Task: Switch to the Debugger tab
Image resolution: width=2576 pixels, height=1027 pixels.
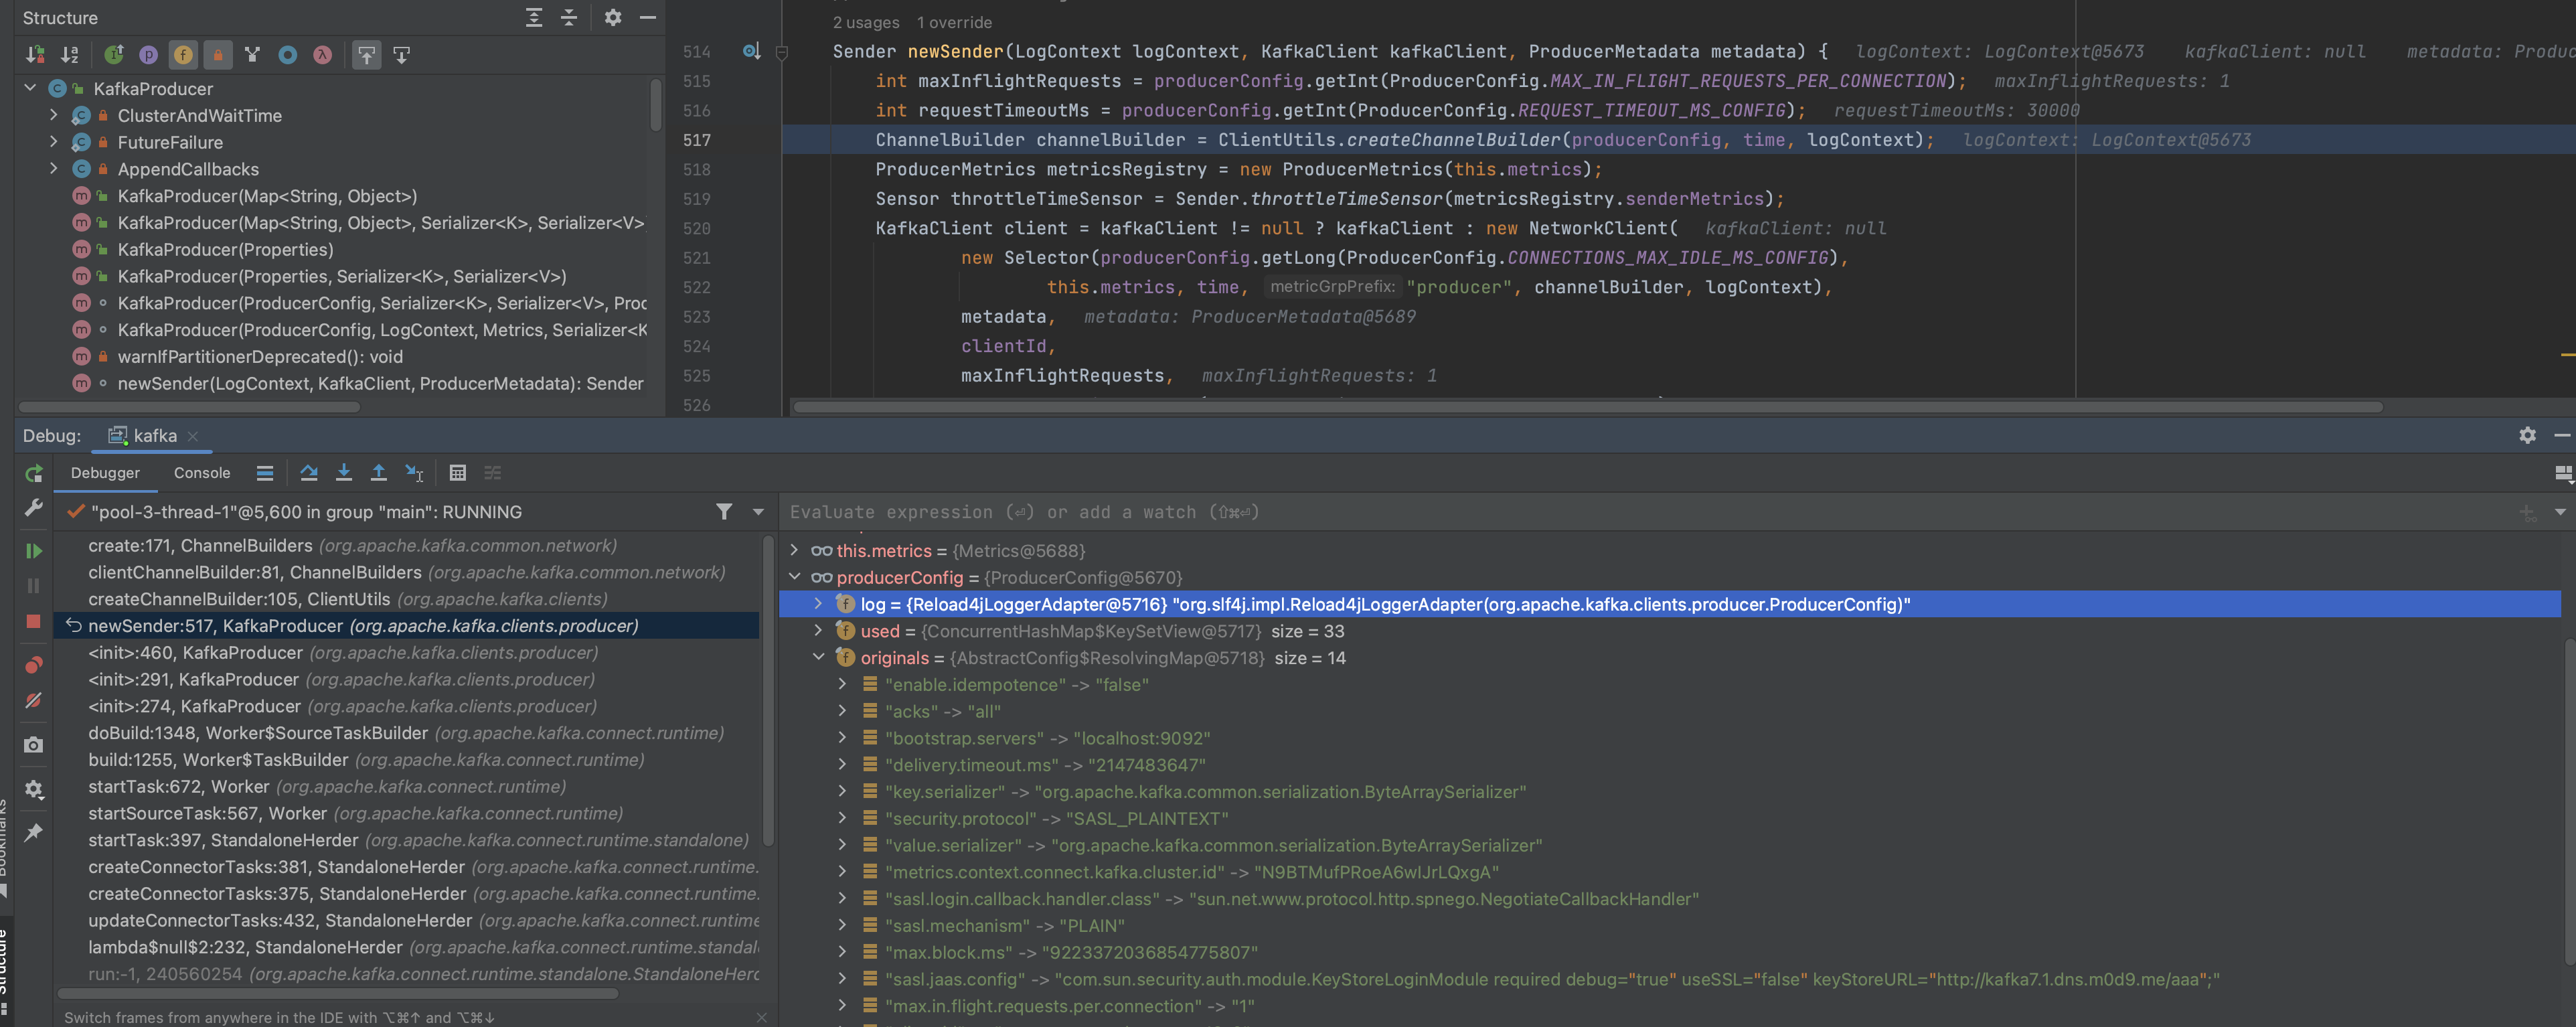Action: (105, 473)
